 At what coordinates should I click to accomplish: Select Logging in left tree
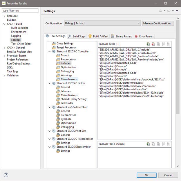[16, 36]
